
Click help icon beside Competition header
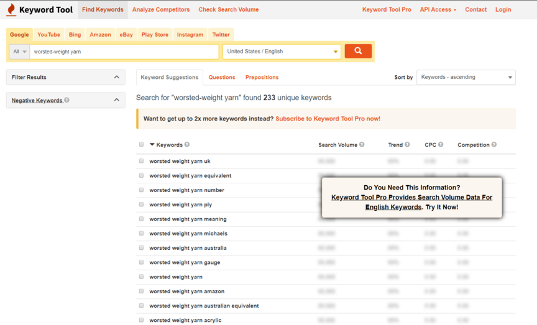494,145
